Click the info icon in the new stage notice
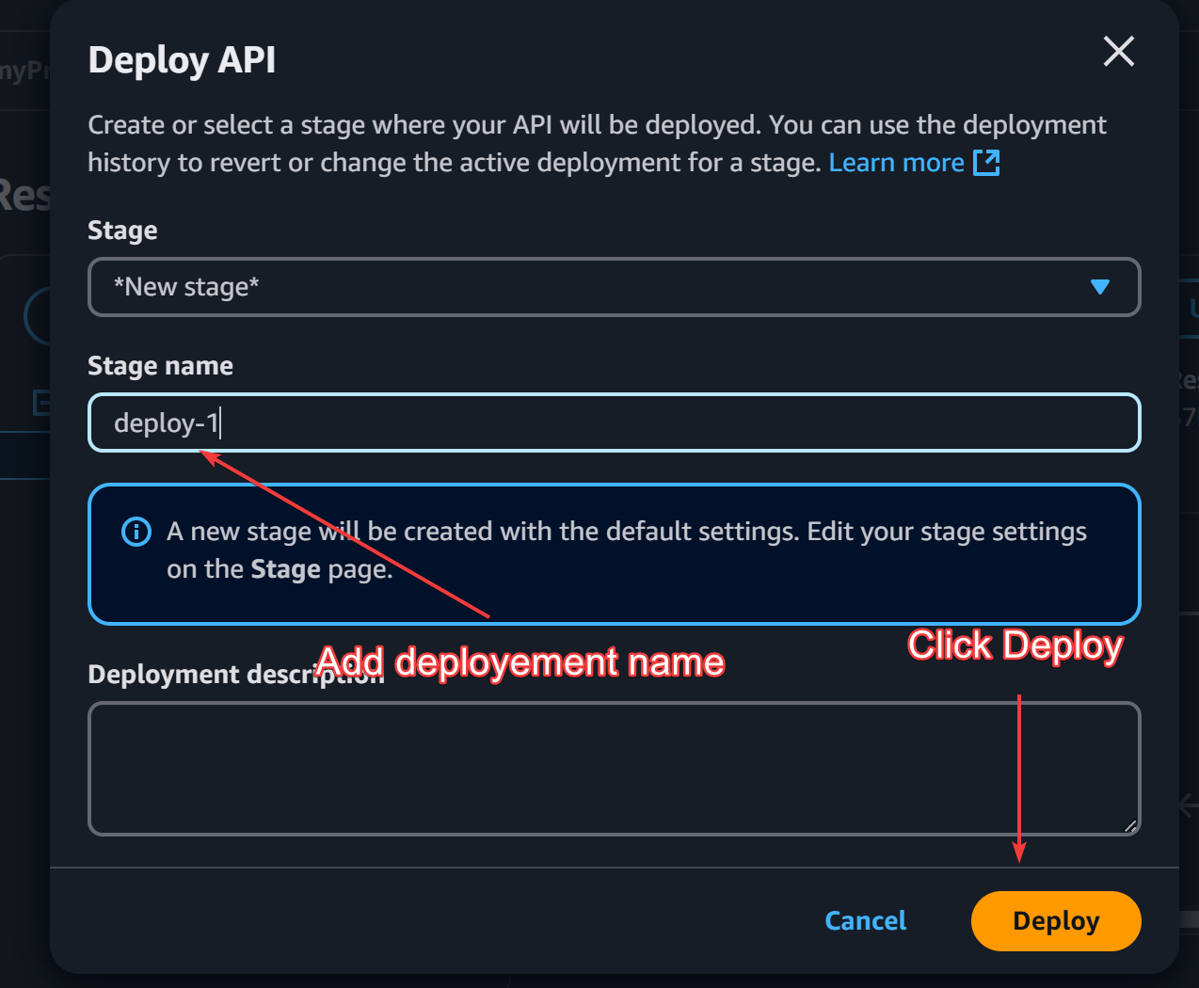Viewport: 1199px width, 988px height. tap(136, 532)
